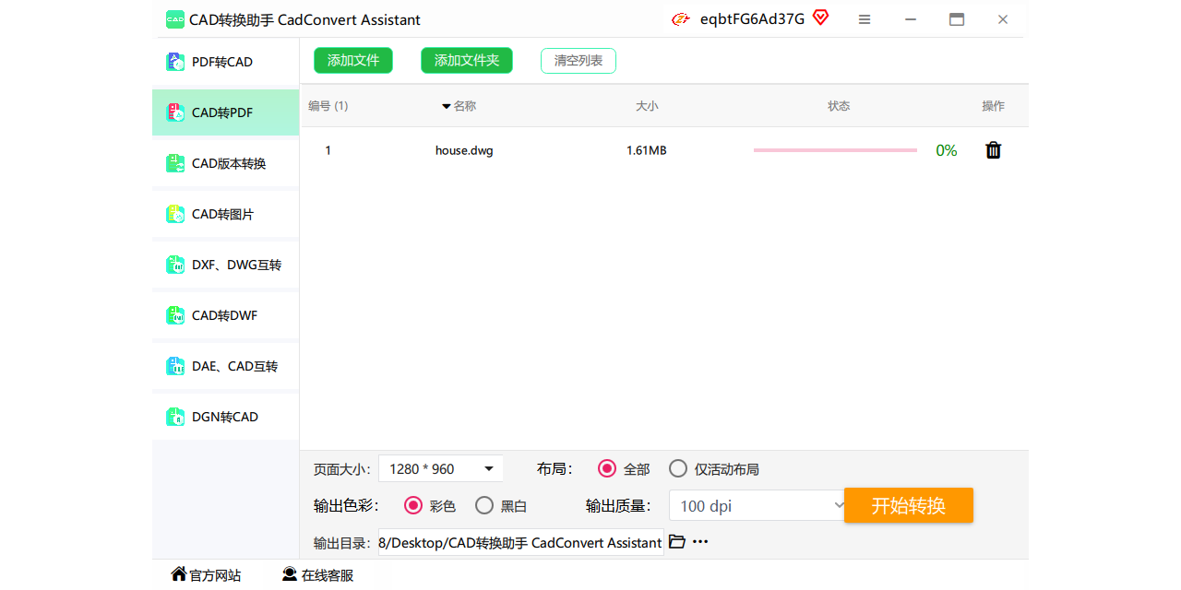Open the hamburger menu
1181x590 pixels.
(x=865, y=18)
